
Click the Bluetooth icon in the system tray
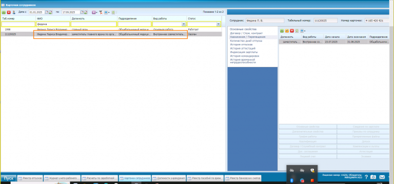click(292, 180)
